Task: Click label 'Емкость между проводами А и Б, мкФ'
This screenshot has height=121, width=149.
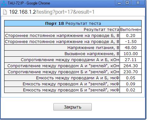Action: 78,78
